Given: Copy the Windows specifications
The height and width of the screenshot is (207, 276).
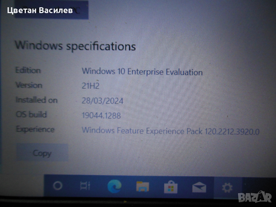Looking at the screenshot, I should 42,152.
